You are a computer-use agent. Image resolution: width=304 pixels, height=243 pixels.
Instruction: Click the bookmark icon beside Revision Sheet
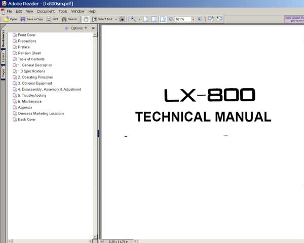[15, 53]
